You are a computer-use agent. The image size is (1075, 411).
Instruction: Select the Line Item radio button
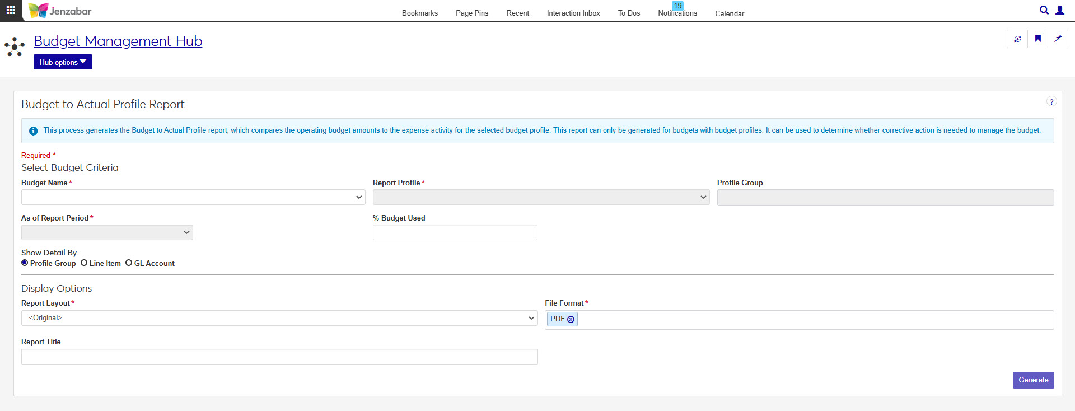(x=84, y=263)
